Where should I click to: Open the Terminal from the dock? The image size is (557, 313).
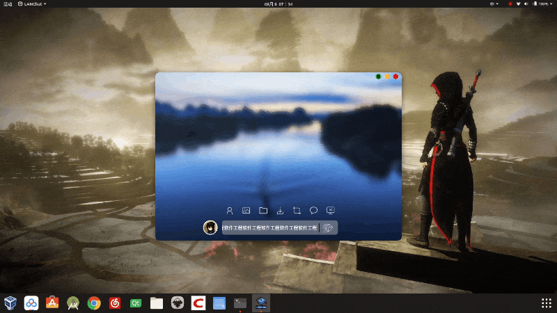[x=240, y=303]
